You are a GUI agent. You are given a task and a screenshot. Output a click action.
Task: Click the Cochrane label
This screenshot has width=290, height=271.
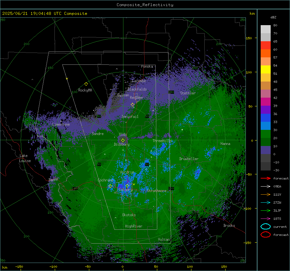105,180
